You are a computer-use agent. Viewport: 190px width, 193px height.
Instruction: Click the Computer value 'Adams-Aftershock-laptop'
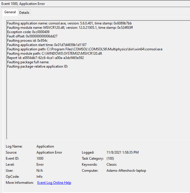[x=126, y=171]
